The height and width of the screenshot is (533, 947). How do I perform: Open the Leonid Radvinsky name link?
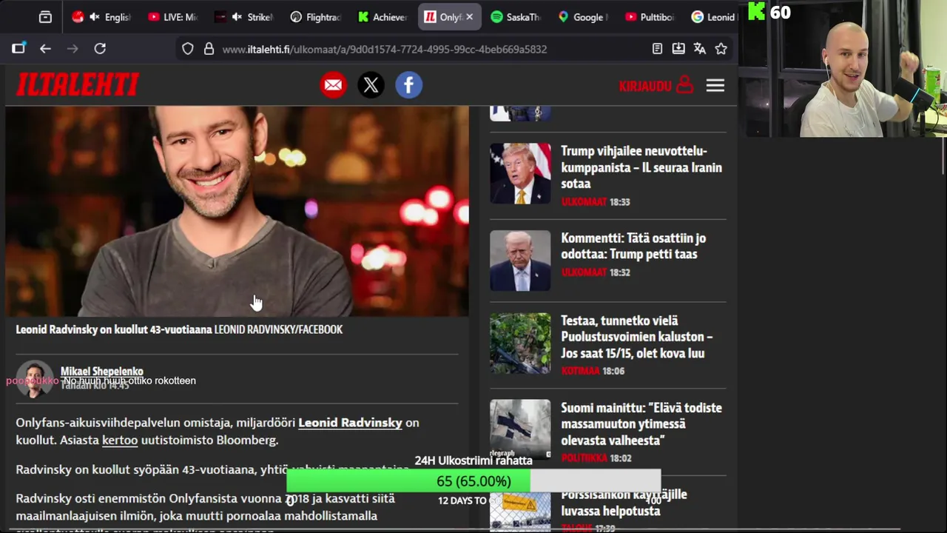(x=350, y=423)
